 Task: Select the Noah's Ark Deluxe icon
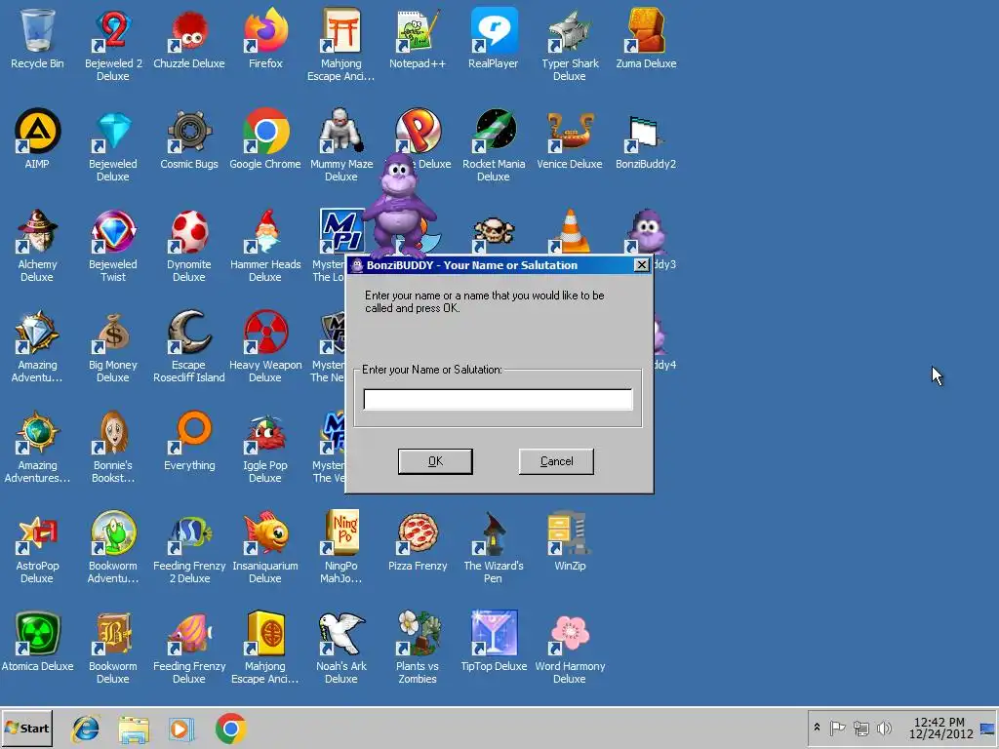click(x=340, y=648)
